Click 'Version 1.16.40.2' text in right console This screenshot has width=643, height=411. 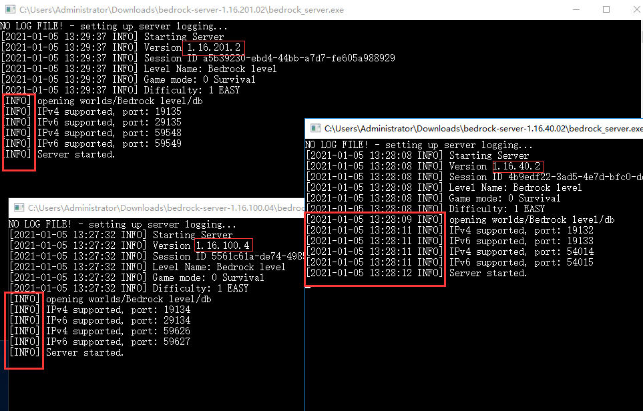click(x=495, y=166)
